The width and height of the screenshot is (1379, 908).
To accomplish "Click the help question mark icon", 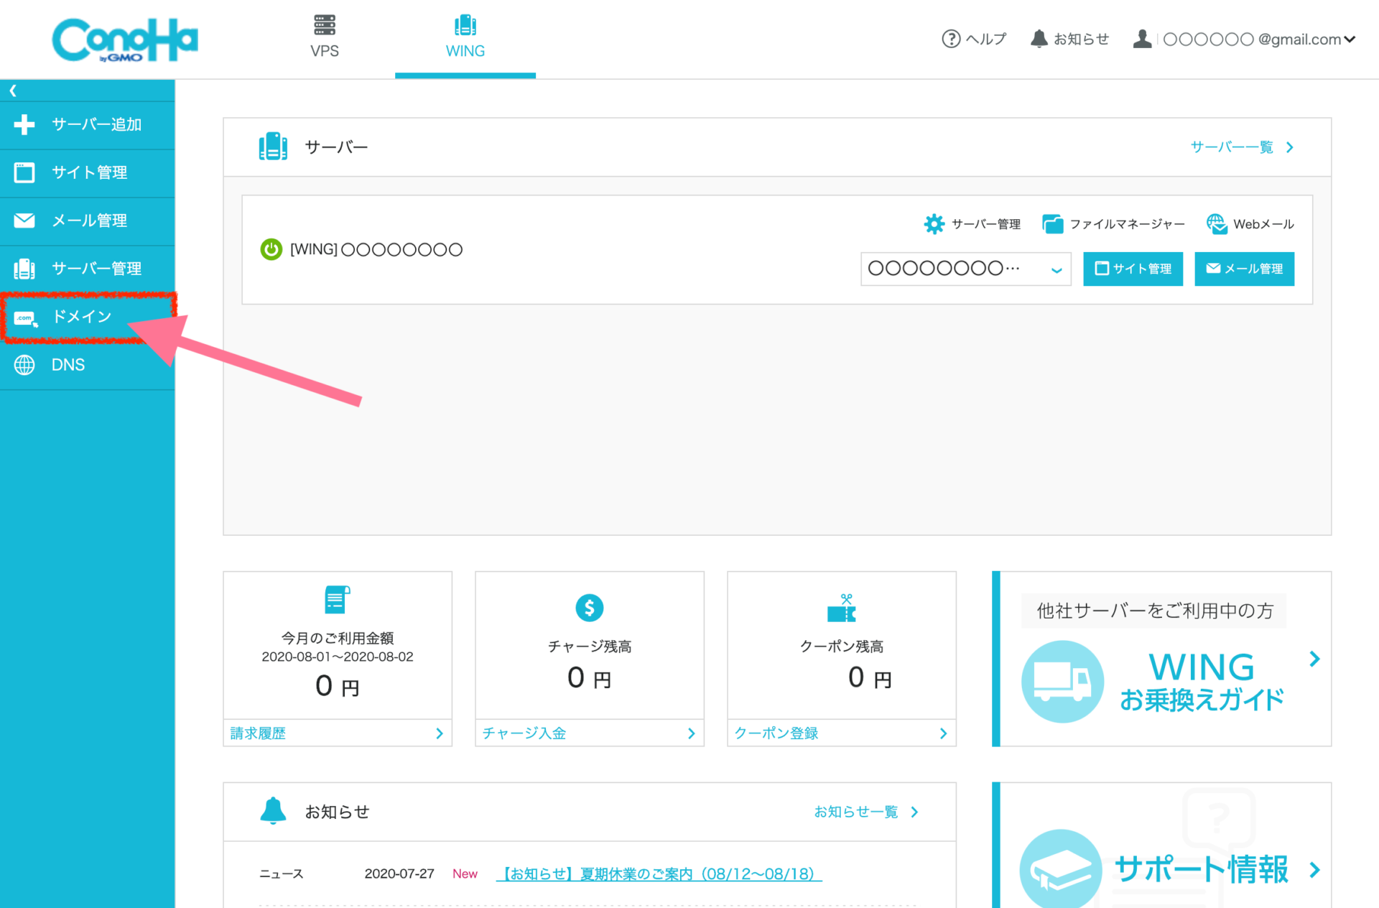I will 951,39.
